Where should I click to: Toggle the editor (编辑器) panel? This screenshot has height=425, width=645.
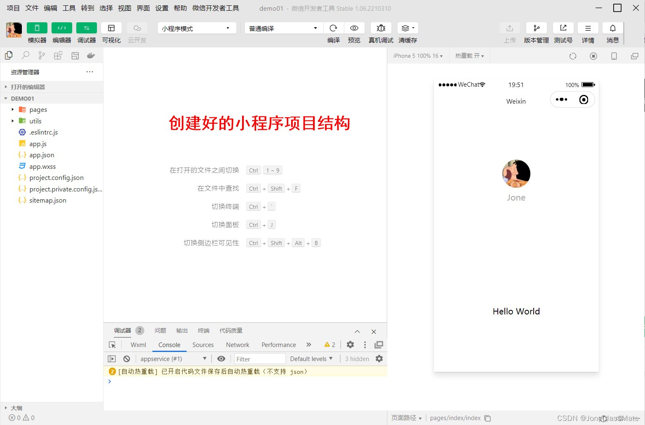point(62,28)
